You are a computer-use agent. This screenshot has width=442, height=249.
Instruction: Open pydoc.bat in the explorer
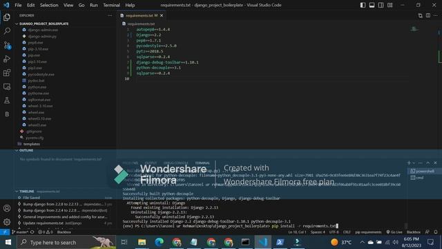[x=36, y=81]
